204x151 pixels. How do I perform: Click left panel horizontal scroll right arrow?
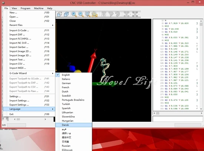[45, 119]
